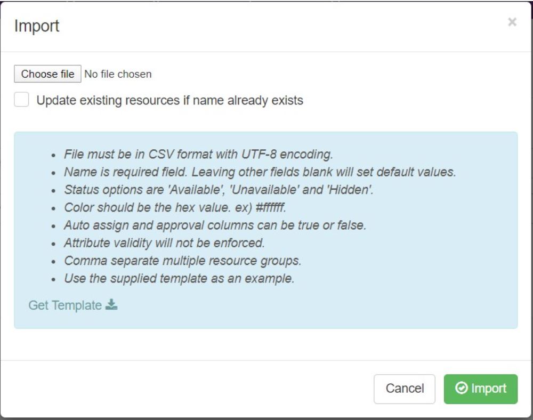Click Cancel to abort the import
Image resolution: width=533 pixels, height=420 pixels.
pos(405,389)
